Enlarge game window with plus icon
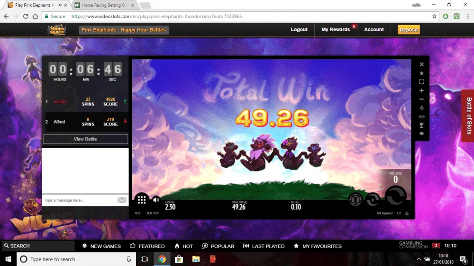The width and height of the screenshot is (474, 266). pyautogui.click(x=421, y=90)
